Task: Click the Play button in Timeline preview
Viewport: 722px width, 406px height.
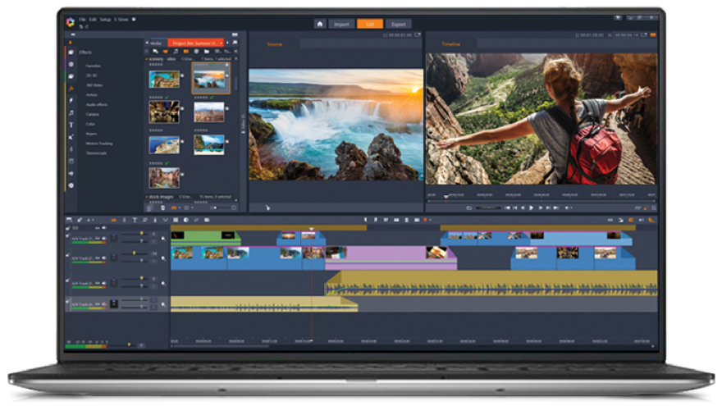Action: point(532,208)
